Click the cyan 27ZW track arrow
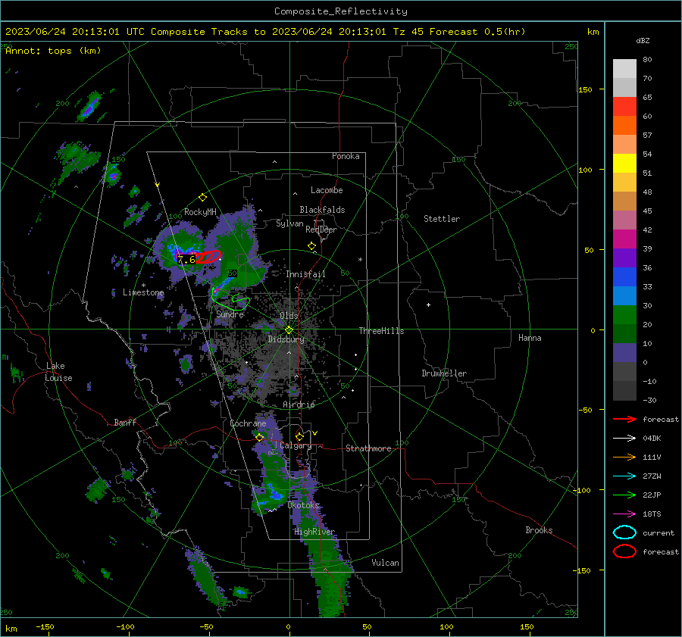Screen dimensions: 682x637 624,476
